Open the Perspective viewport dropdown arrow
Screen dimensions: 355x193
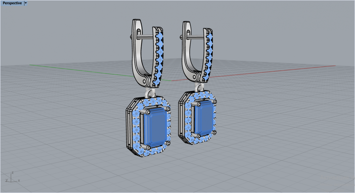(x=25, y=3)
